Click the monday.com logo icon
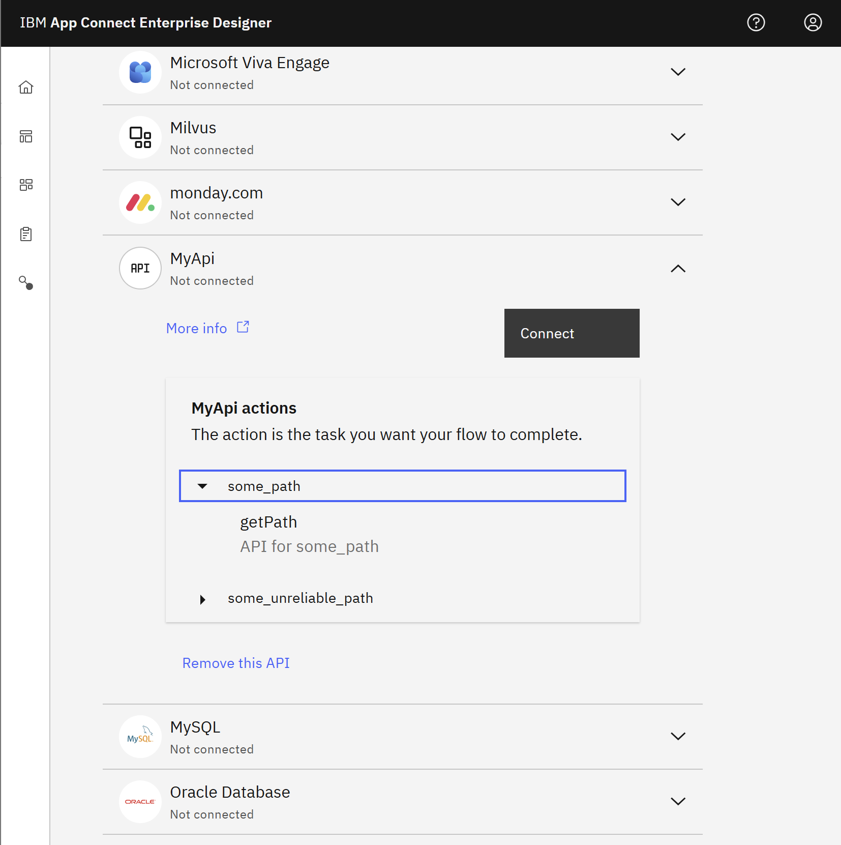 [140, 202]
